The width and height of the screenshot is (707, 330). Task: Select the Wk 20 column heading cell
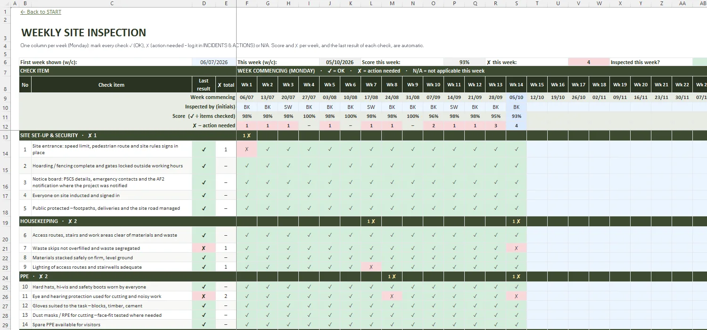(x=641, y=85)
